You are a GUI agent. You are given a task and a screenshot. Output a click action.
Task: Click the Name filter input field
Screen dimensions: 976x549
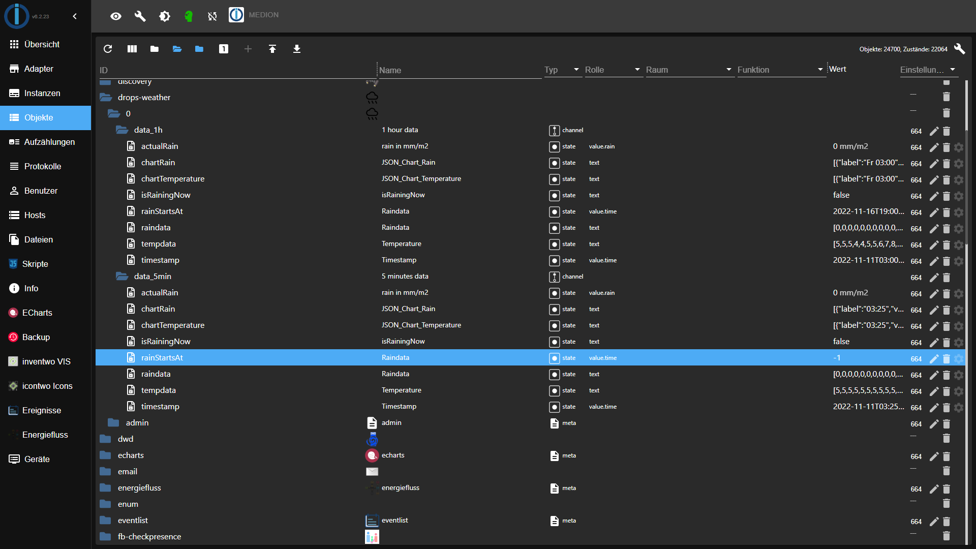click(460, 70)
